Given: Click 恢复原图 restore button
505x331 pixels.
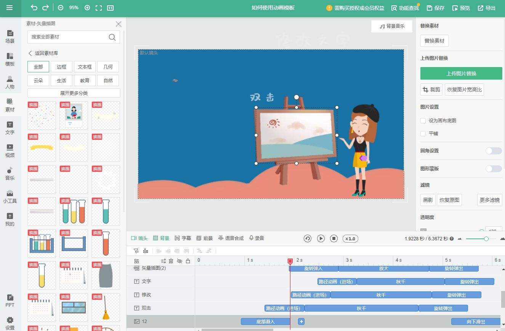Looking at the screenshot, I should tap(449, 200).
